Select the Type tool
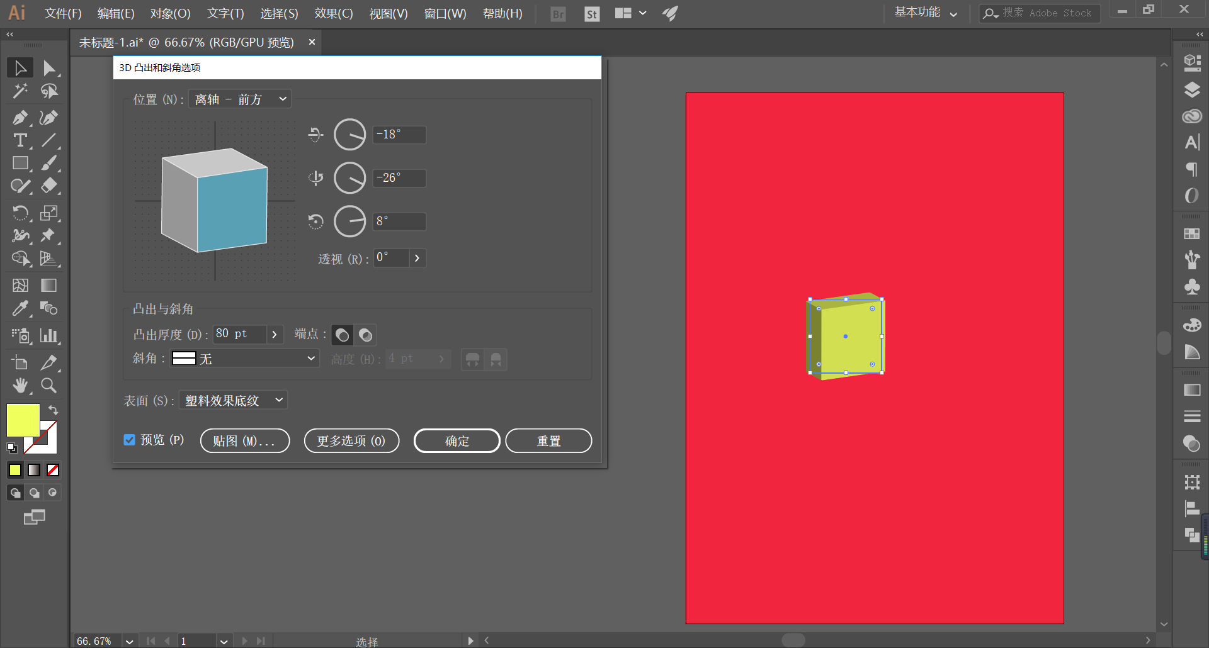This screenshot has height=648, width=1209. pos(20,140)
